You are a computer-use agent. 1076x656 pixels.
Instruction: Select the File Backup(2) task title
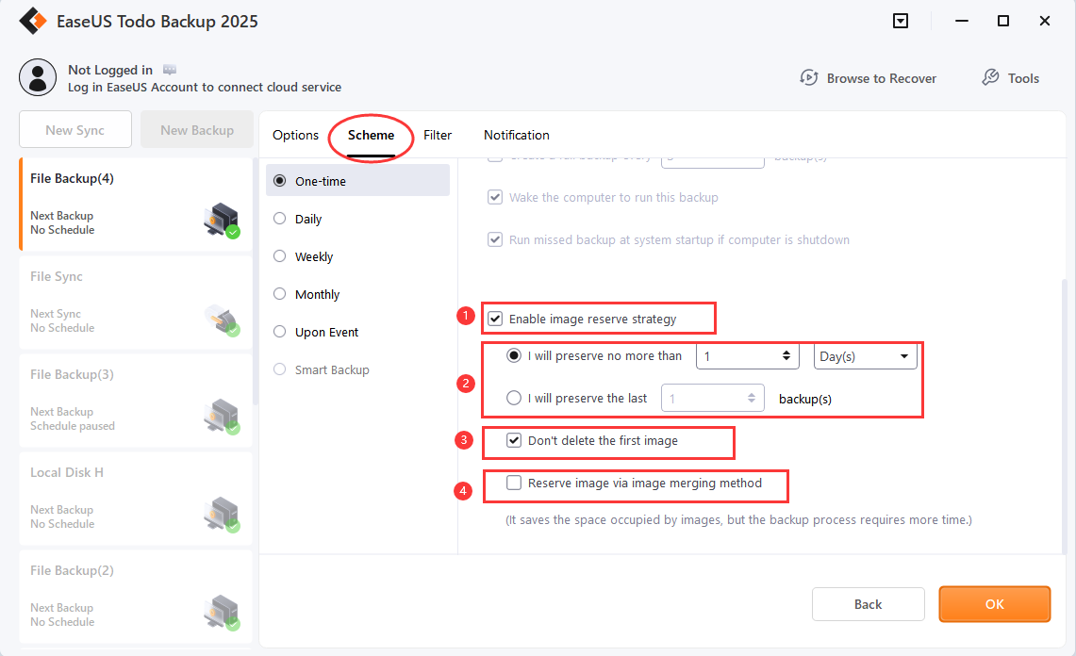[x=72, y=571]
